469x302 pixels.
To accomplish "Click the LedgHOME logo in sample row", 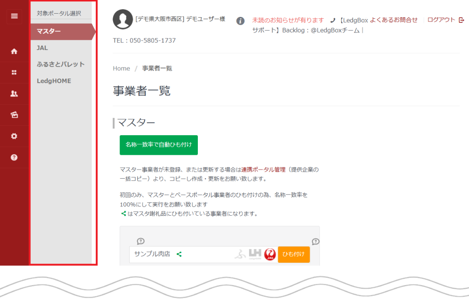I will [x=255, y=254].
